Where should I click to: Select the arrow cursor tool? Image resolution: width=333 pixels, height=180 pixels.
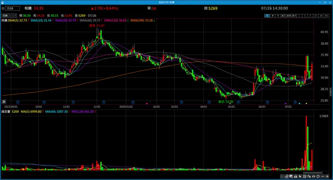coord(300,176)
